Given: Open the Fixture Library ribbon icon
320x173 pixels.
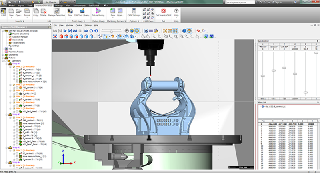Looking at the screenshot, I should (98, 11).
